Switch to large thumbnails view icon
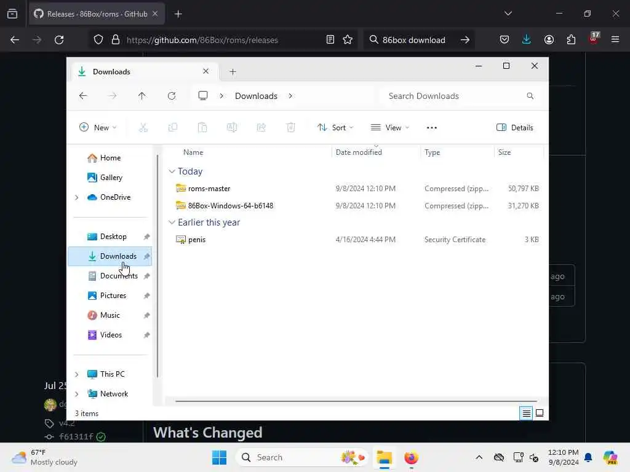The height and width of the screenshot is (472, 630). (x=540, y=413)
